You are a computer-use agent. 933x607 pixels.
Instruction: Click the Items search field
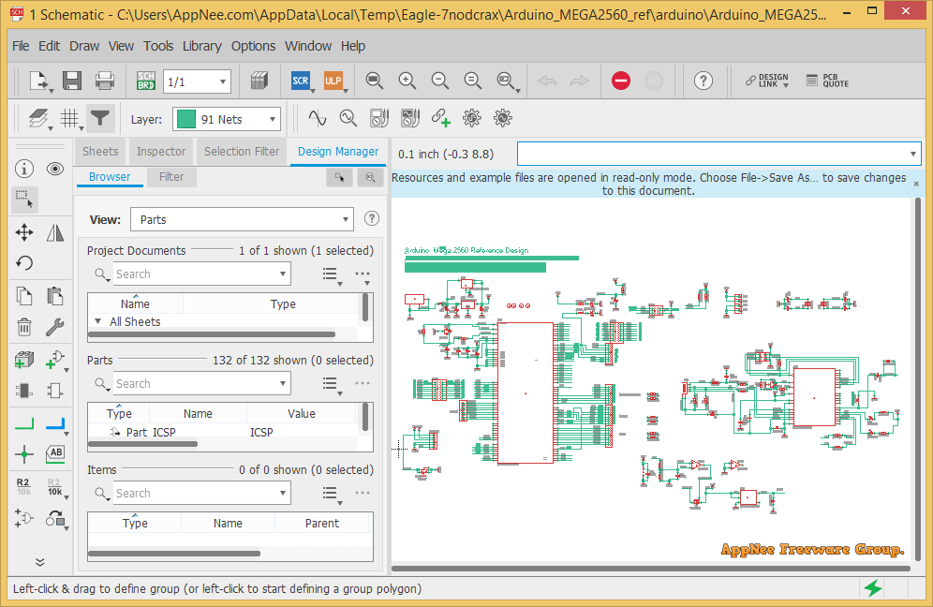(x=195, y=494)
